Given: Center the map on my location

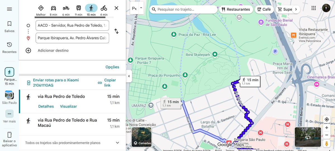Looking at the screenshot, I should [327, 119].
